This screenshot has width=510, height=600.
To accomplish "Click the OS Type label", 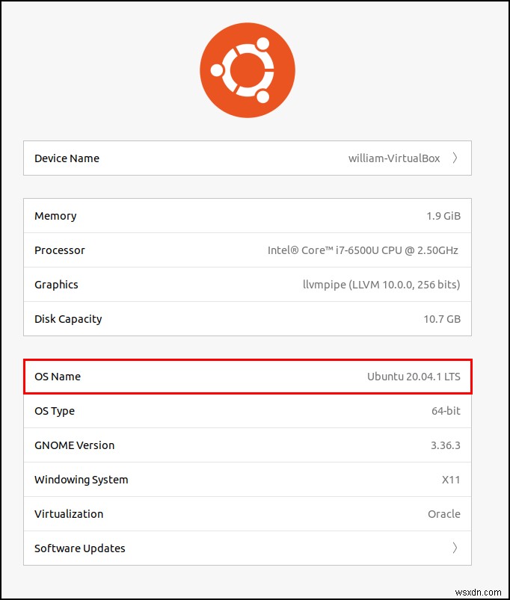I will 55,411.
